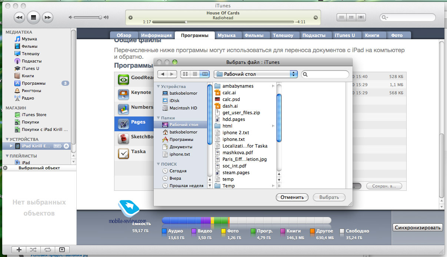Open Покупки in Магазин section
Viewport: 447px width, 257px height.
(x=30, y=122)
